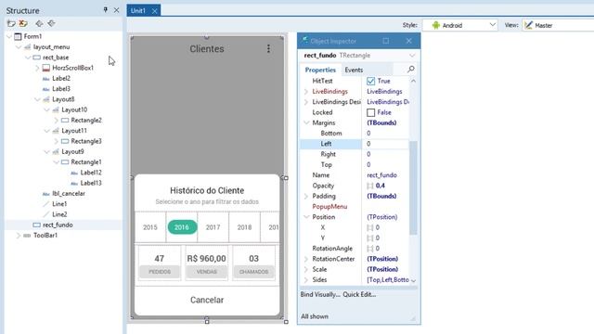Click the Name value rect_fundo

(x=381, y=175)
